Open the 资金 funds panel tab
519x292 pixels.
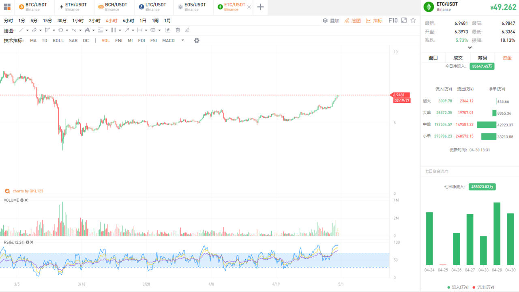click(506, 58)
